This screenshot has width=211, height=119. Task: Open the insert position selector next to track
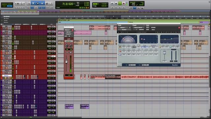click(130, 27)
